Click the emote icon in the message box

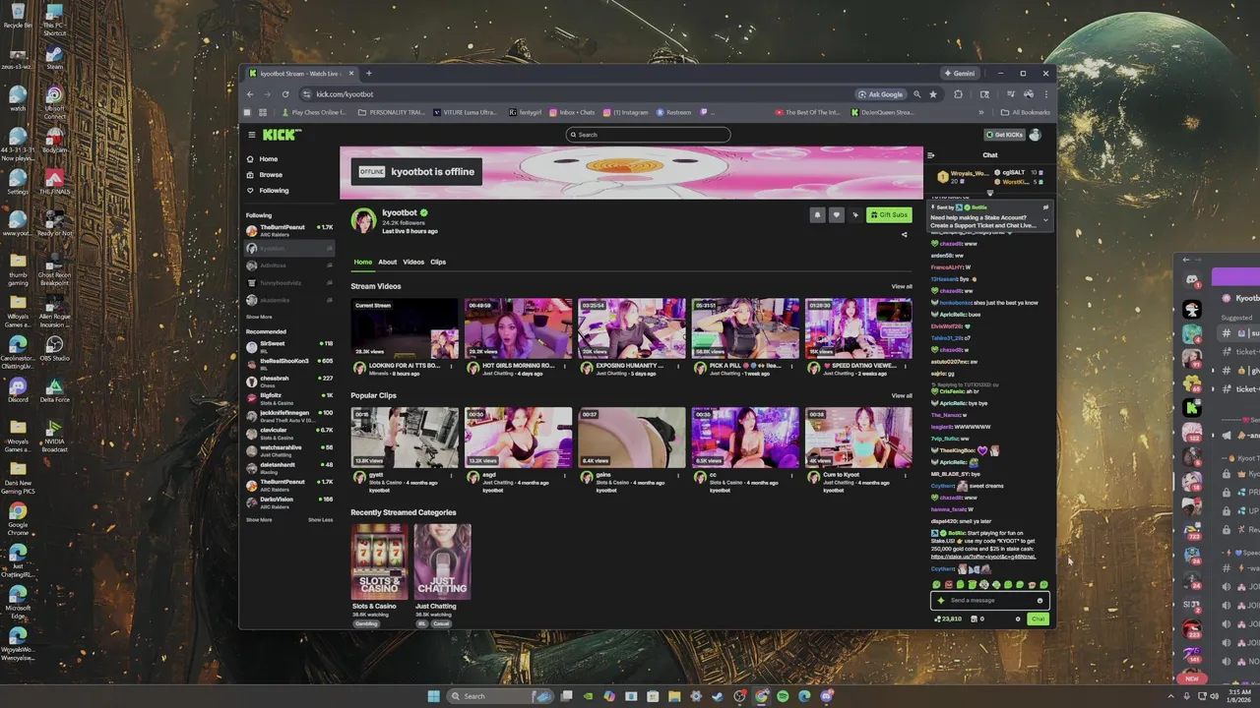pyautogui.click(x=1039, y=600)
